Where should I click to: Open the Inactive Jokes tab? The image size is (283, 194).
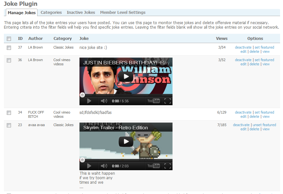tap(81, 13)
